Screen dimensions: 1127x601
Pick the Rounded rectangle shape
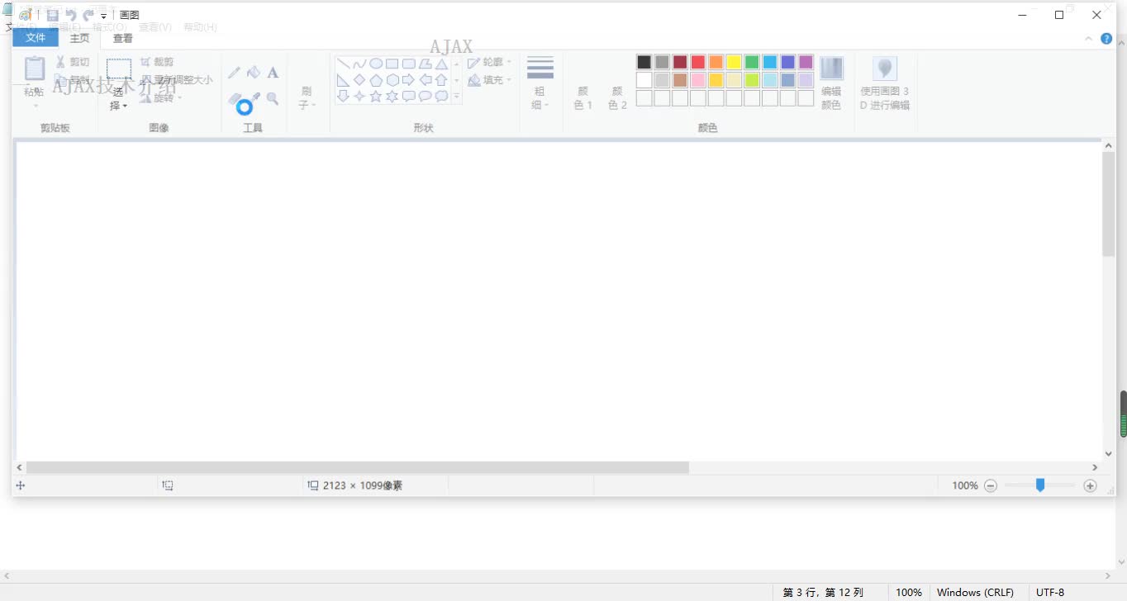click(408, 64)
